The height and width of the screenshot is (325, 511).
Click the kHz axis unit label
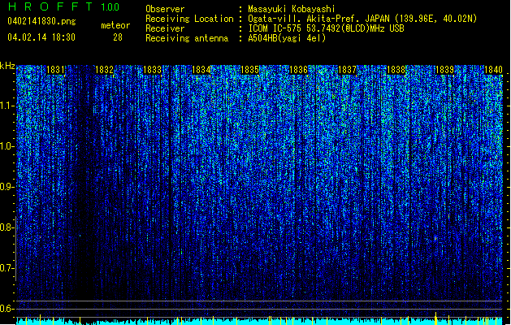[7, 66]
